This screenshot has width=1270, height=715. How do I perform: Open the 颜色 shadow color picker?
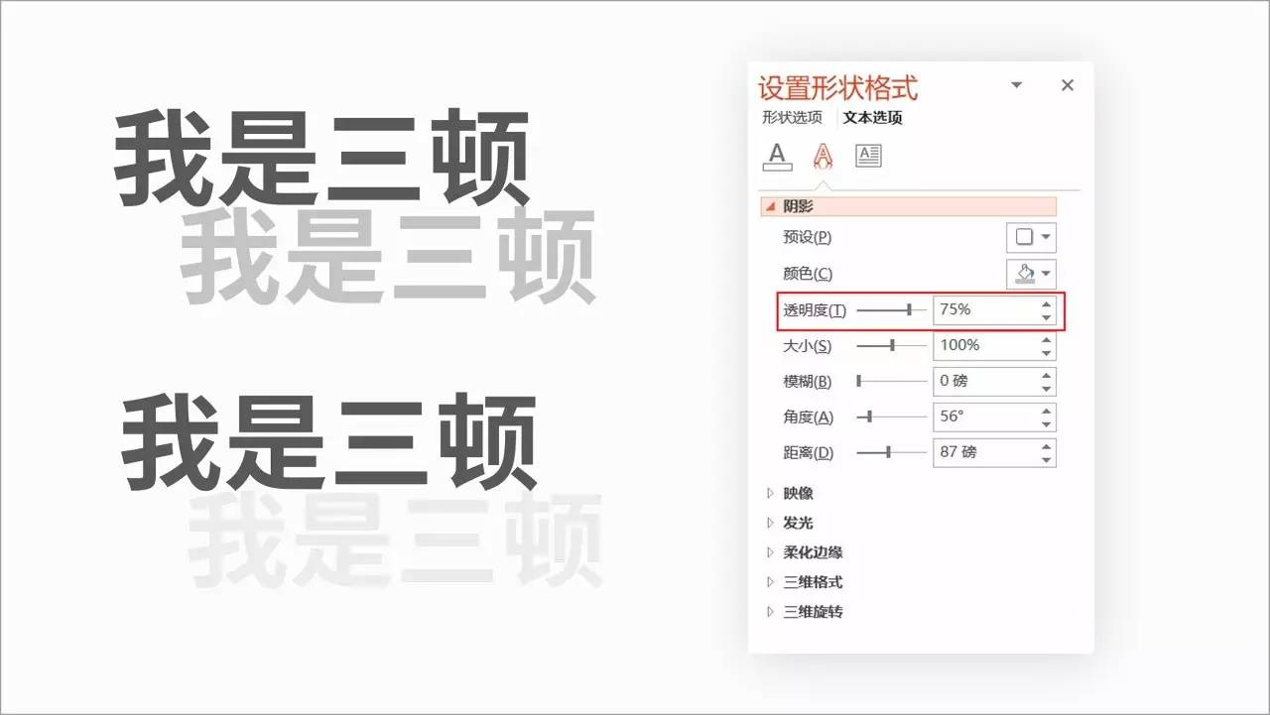[x=1032, y=274]
